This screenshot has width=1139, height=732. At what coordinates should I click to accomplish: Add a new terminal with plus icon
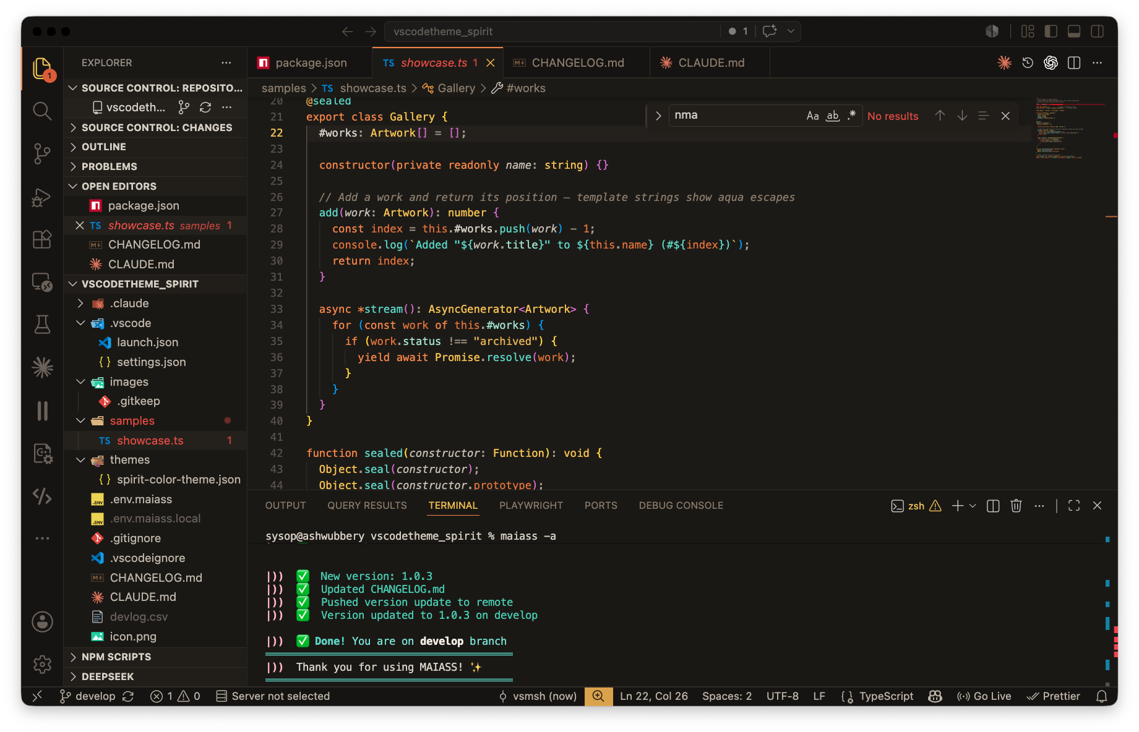(958, 506)
